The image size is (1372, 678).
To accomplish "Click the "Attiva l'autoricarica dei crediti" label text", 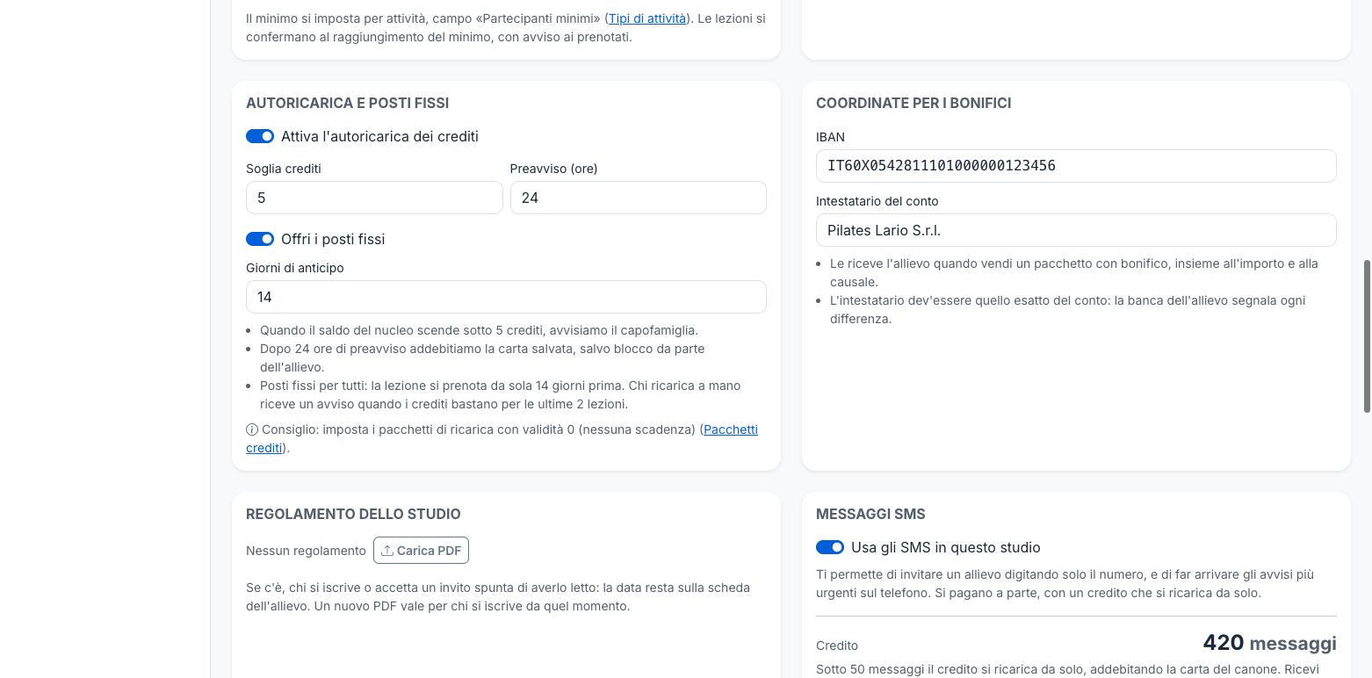I will pyautogui.click(x=379, y=136).
